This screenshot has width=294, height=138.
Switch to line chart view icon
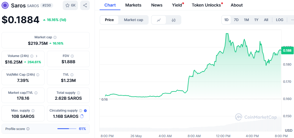point(159,20)
